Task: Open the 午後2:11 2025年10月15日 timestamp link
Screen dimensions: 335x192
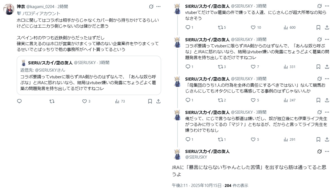Action: (197, 186)
